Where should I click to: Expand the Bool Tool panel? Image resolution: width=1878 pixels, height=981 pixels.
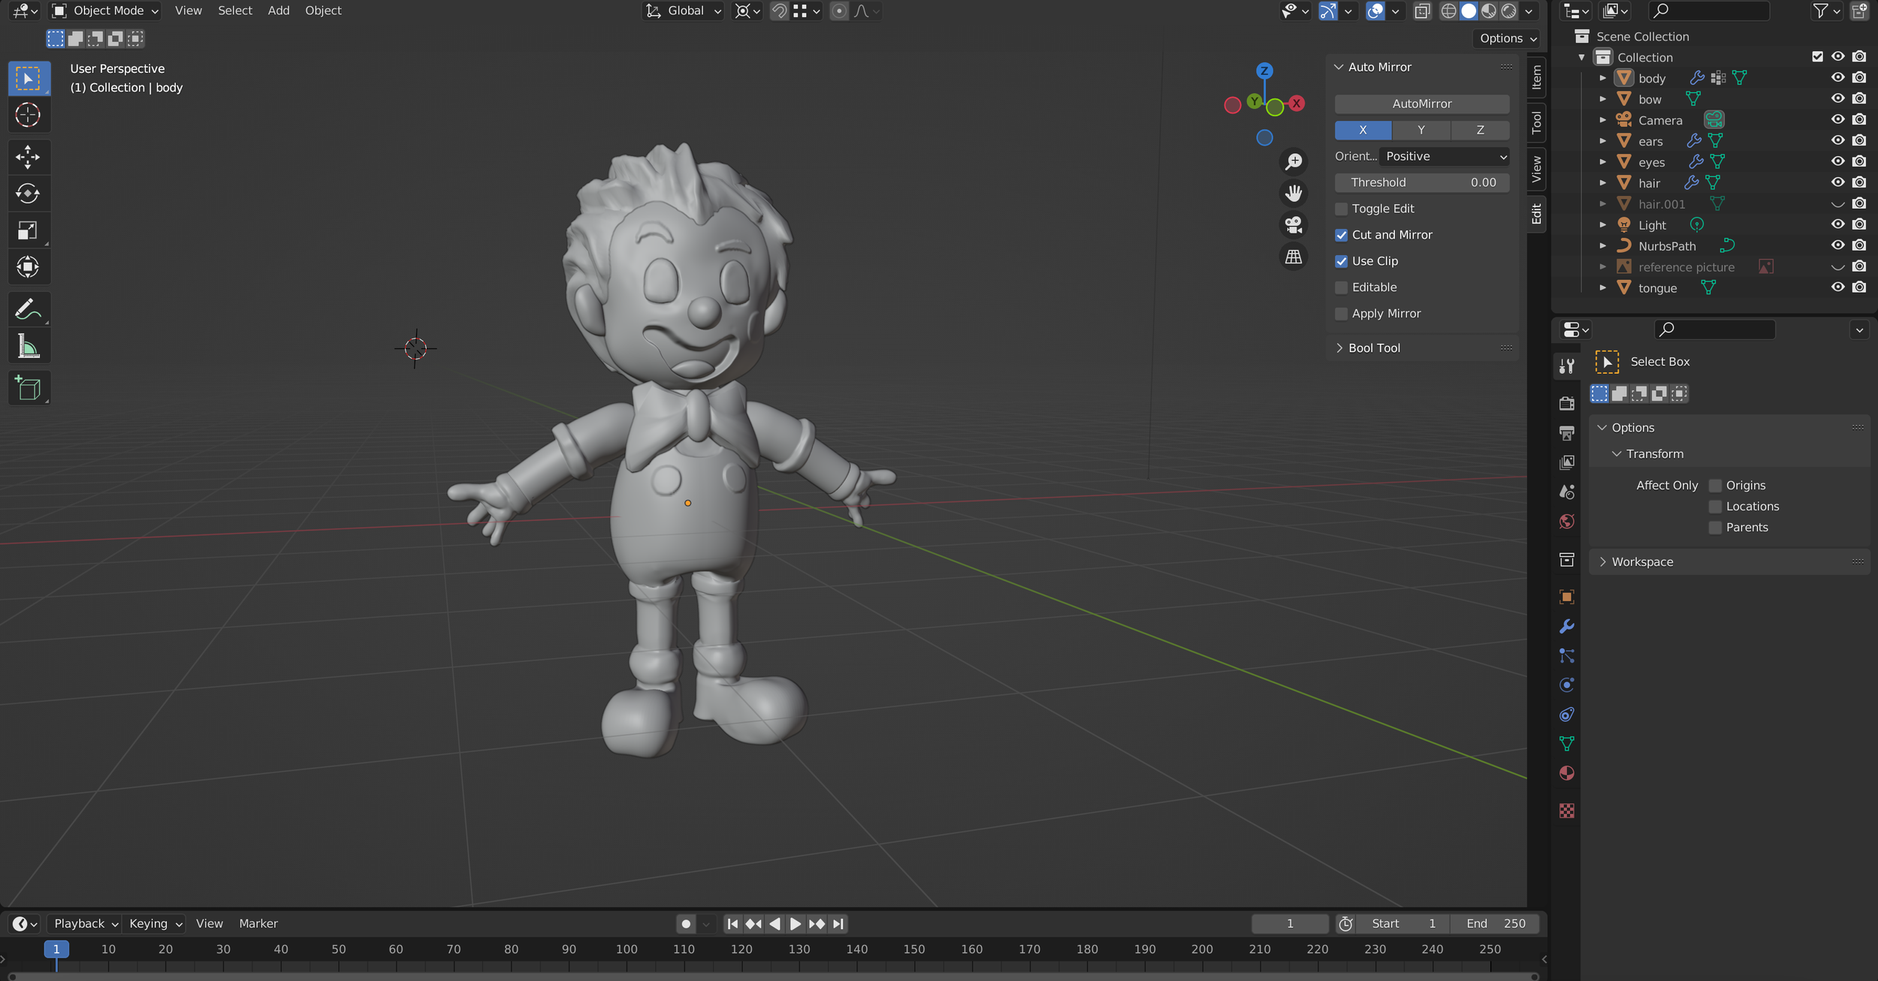point(1374,348)
